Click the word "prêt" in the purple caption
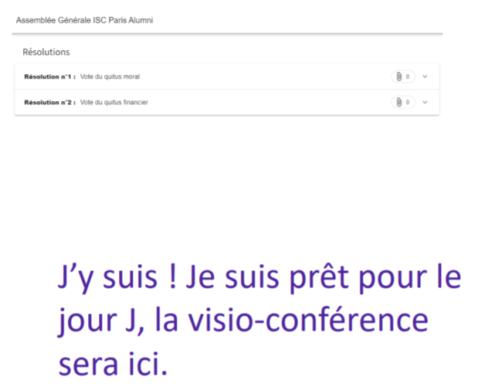Screen dimensions: 495x387 pyautogui.click(x=319, y=277)
